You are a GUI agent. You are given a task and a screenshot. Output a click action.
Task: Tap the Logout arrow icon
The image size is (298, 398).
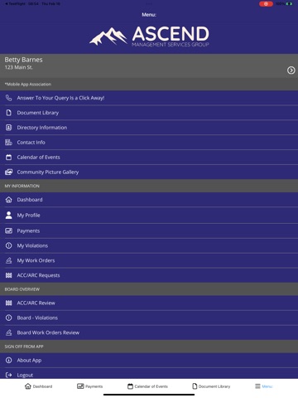[9, 375]
